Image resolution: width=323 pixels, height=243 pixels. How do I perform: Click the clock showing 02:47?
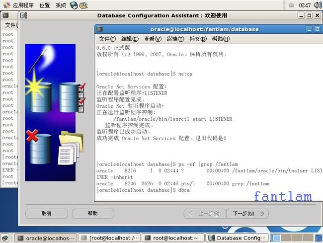[x=305, y=5]
